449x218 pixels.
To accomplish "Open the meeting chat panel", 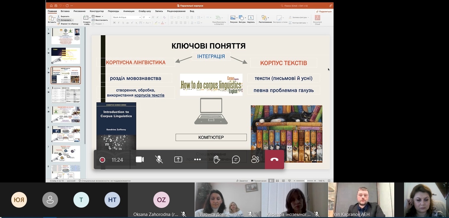I will [x=236, y=160].
